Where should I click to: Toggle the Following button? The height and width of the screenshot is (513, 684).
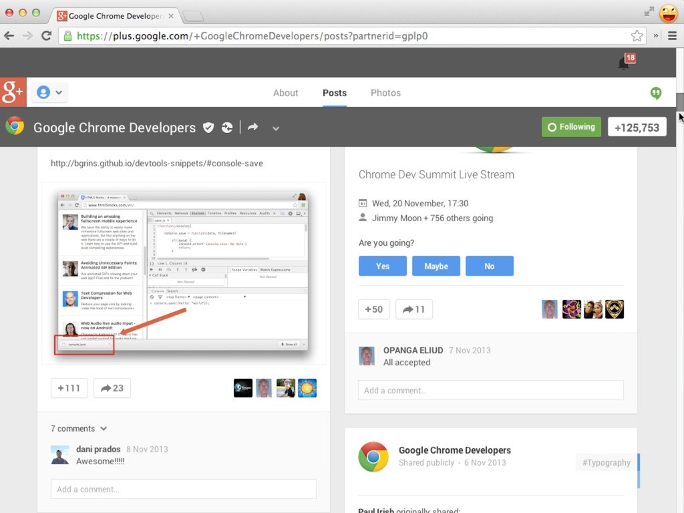click(571, 127)
